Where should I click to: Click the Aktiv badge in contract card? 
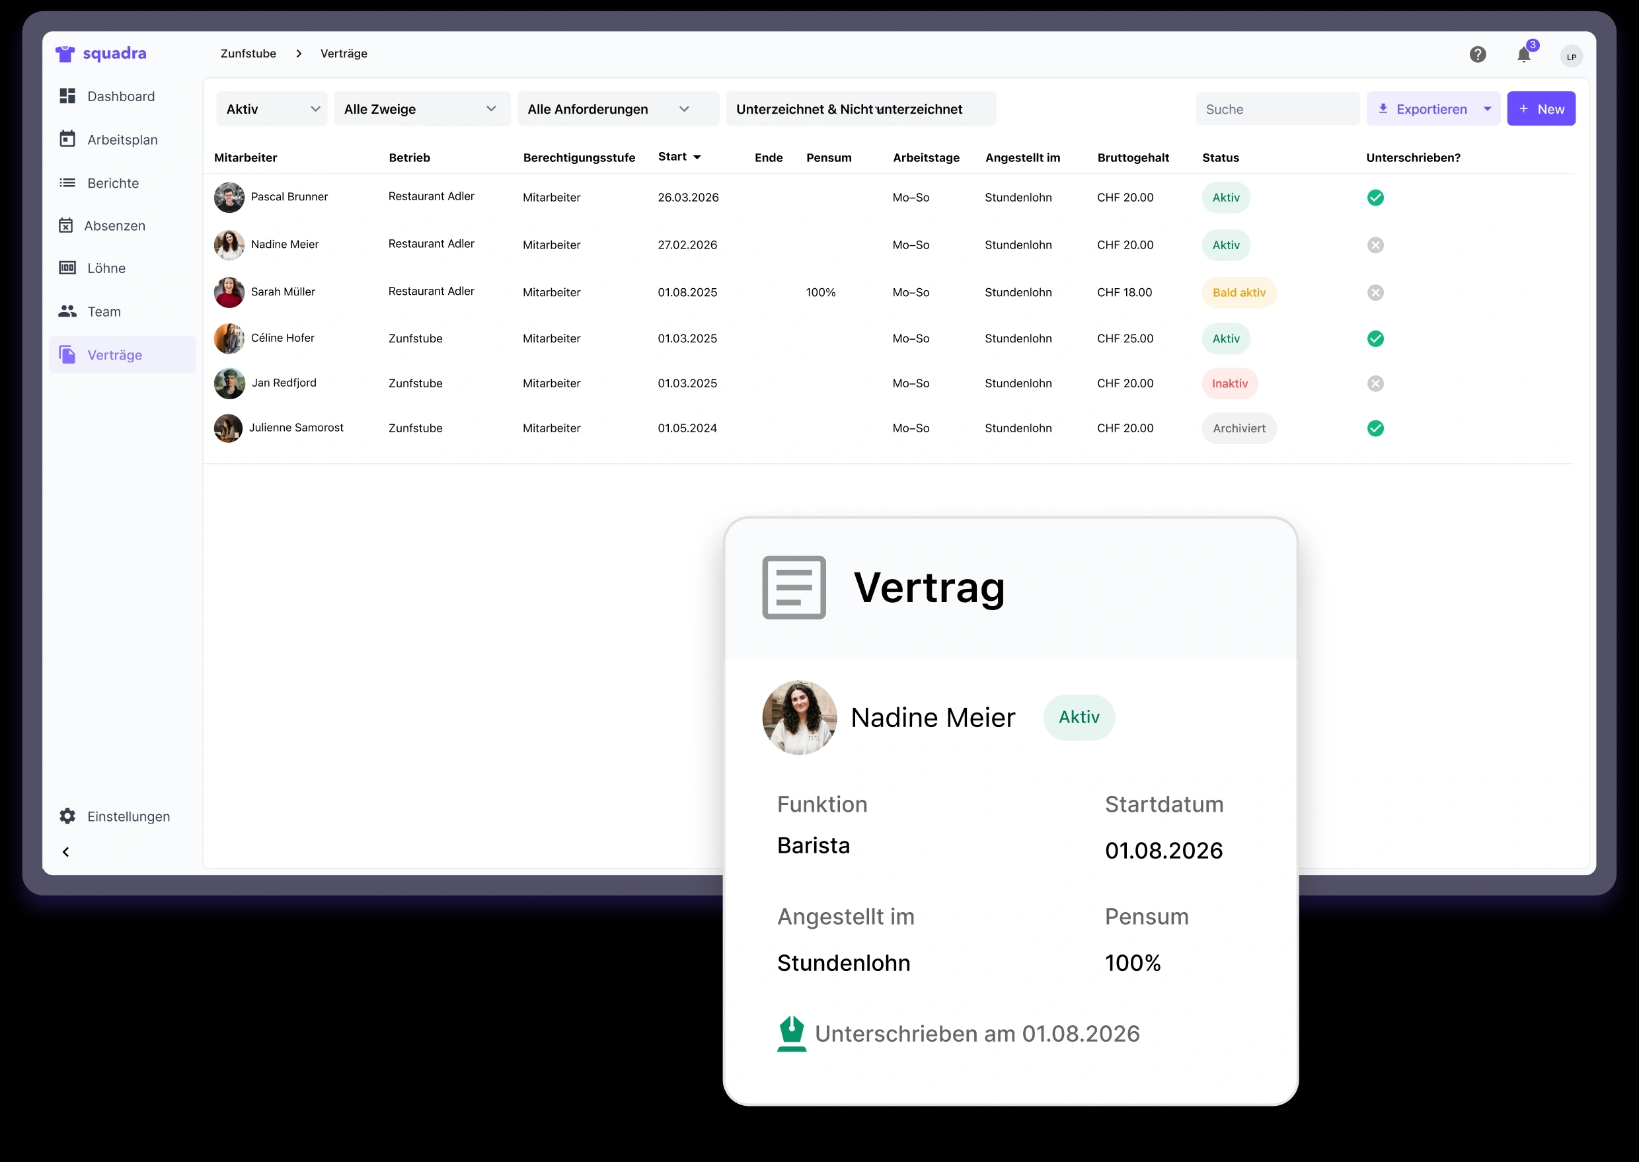coord(1079,717)
